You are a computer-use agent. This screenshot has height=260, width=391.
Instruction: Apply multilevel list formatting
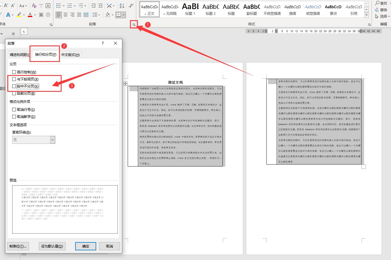click(x=81, y=6)
